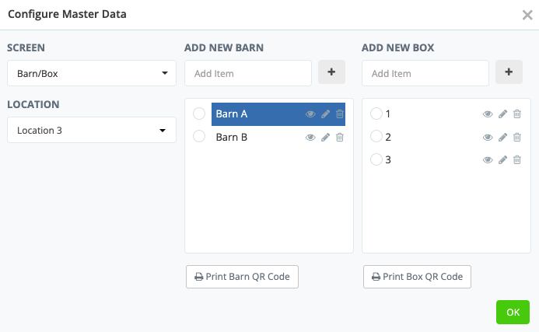Click the pencil edit icon for Barn A
539x332 pixels.
tap(325, 114)
